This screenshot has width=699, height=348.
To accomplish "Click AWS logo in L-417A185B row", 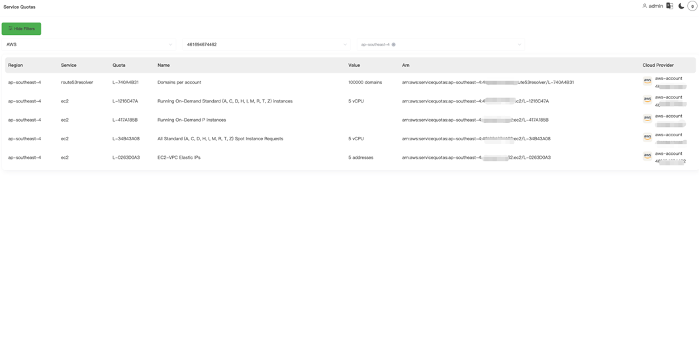I will [647, 118].
